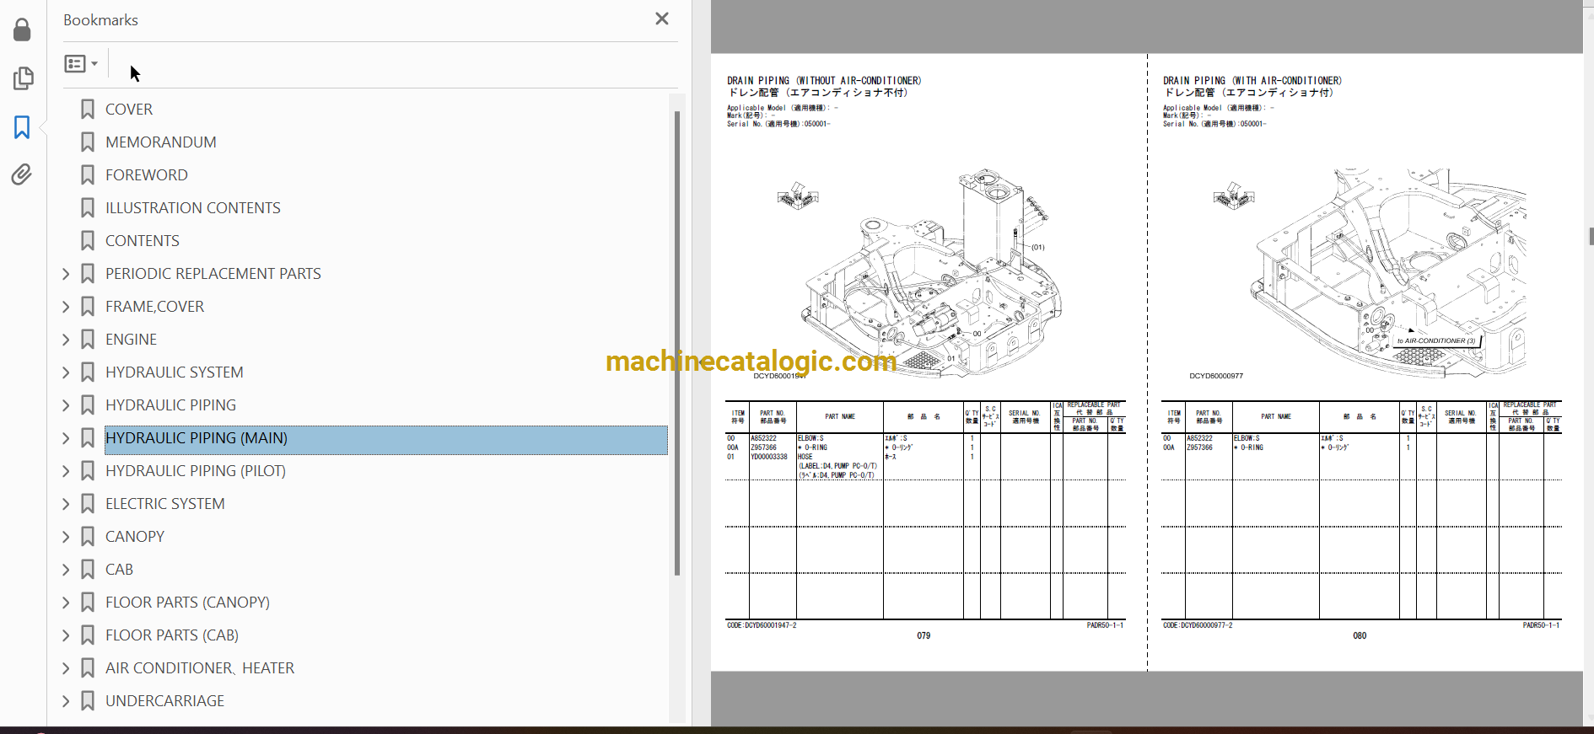1594x734 pixels.
Task: Click part number A852322 on page 079
Action: [763, 438]
